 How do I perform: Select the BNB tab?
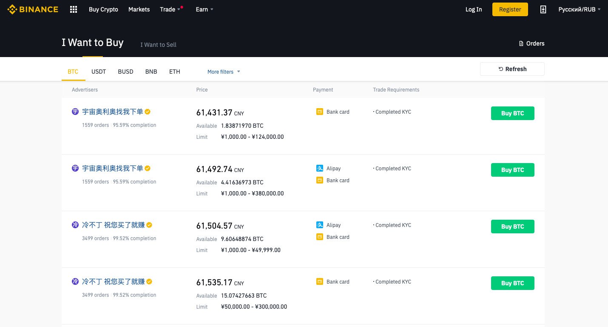151,72
